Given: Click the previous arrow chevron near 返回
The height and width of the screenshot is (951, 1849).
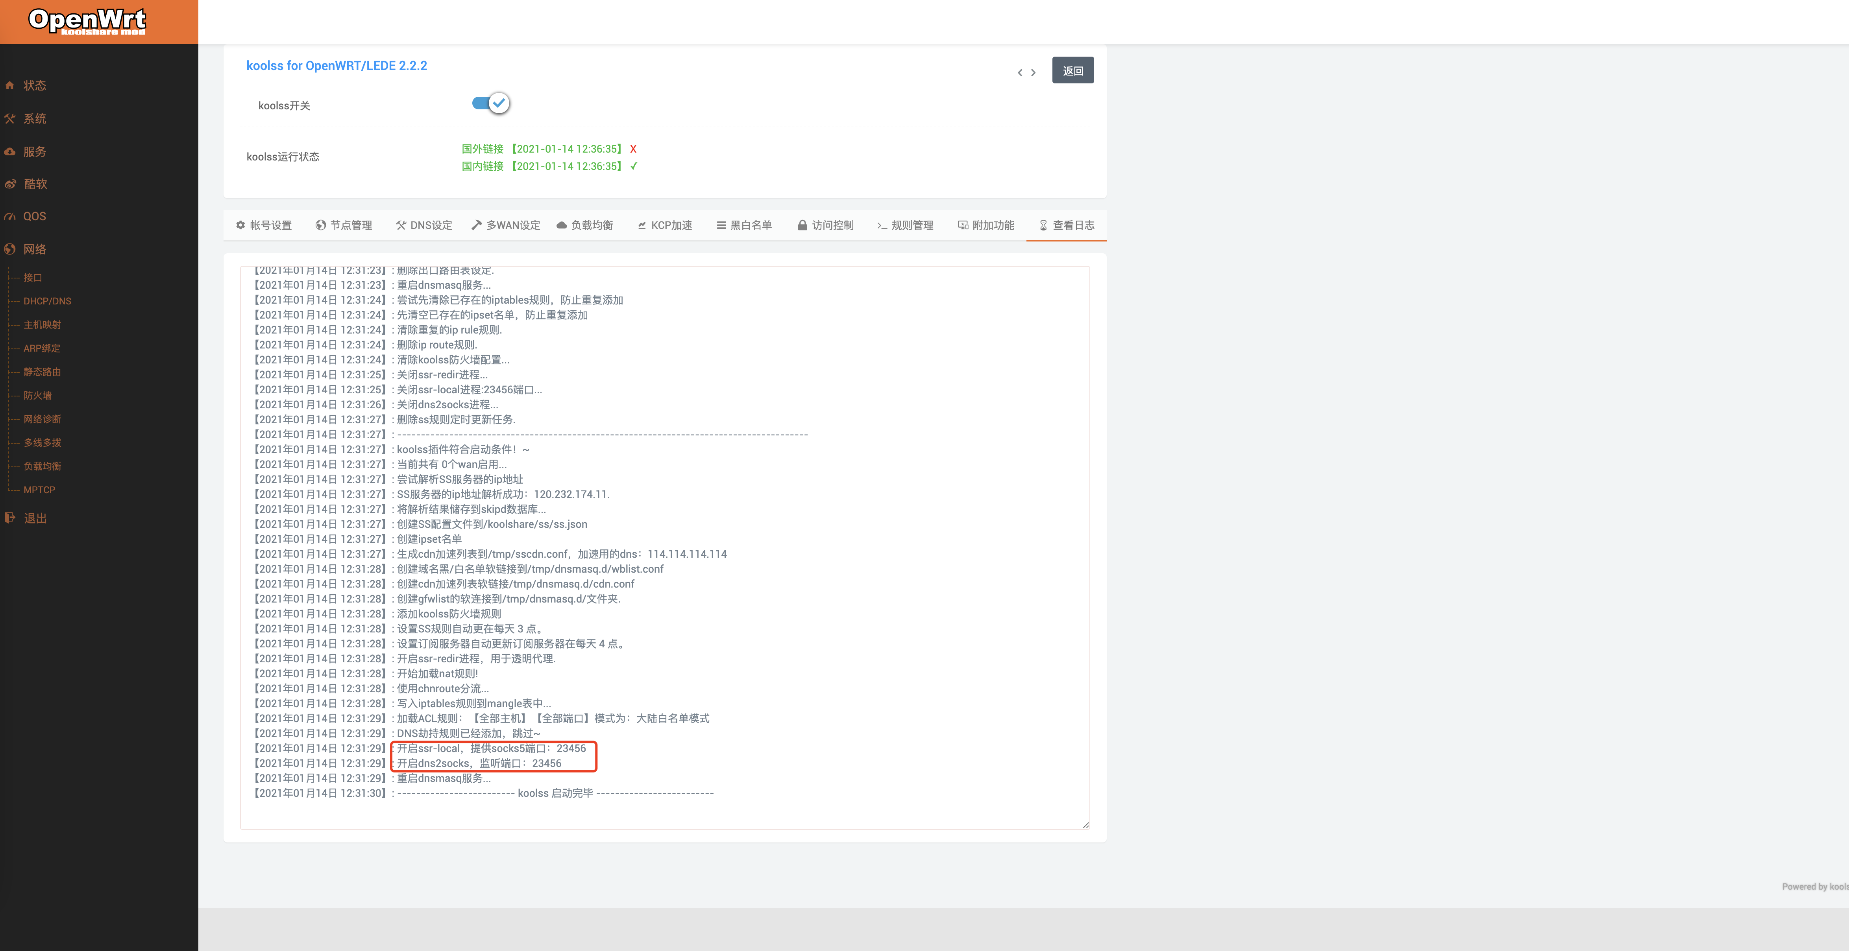Looking at the screenshot, I should [1020, 72].
